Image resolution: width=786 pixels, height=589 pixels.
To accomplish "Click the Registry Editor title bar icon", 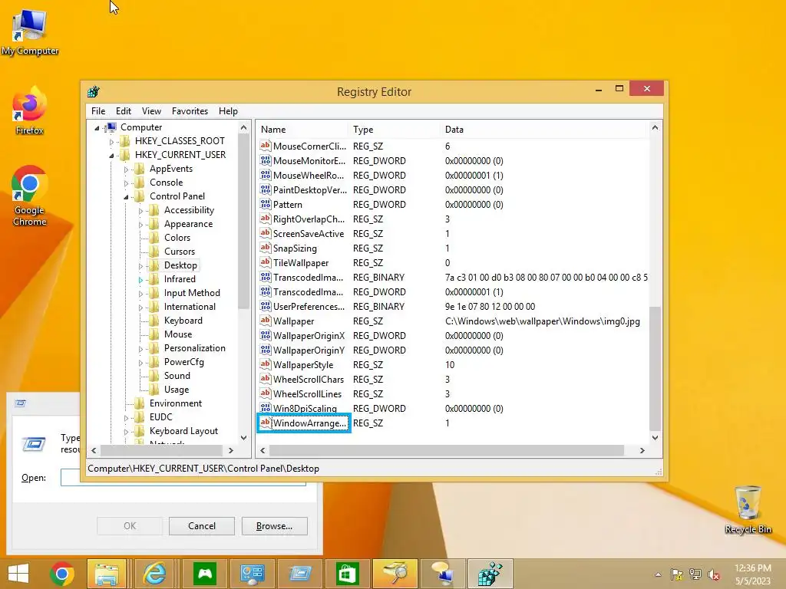I will [94, 92].
